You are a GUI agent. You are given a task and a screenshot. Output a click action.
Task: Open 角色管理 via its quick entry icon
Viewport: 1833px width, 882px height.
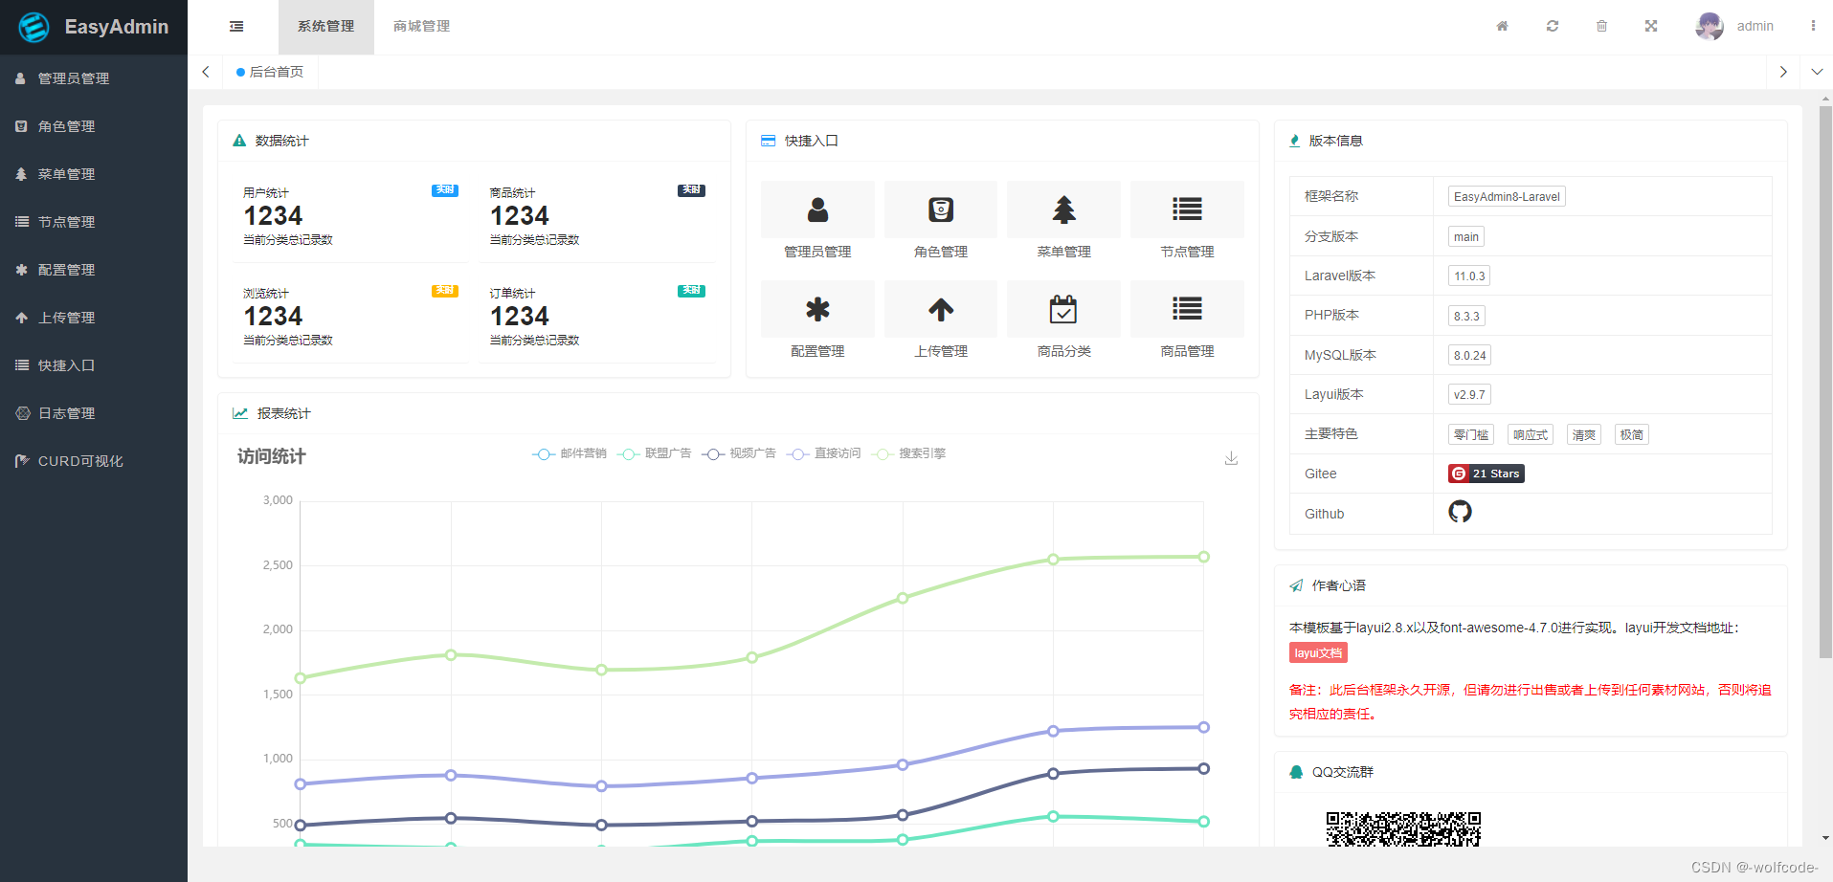click(940, 209)
